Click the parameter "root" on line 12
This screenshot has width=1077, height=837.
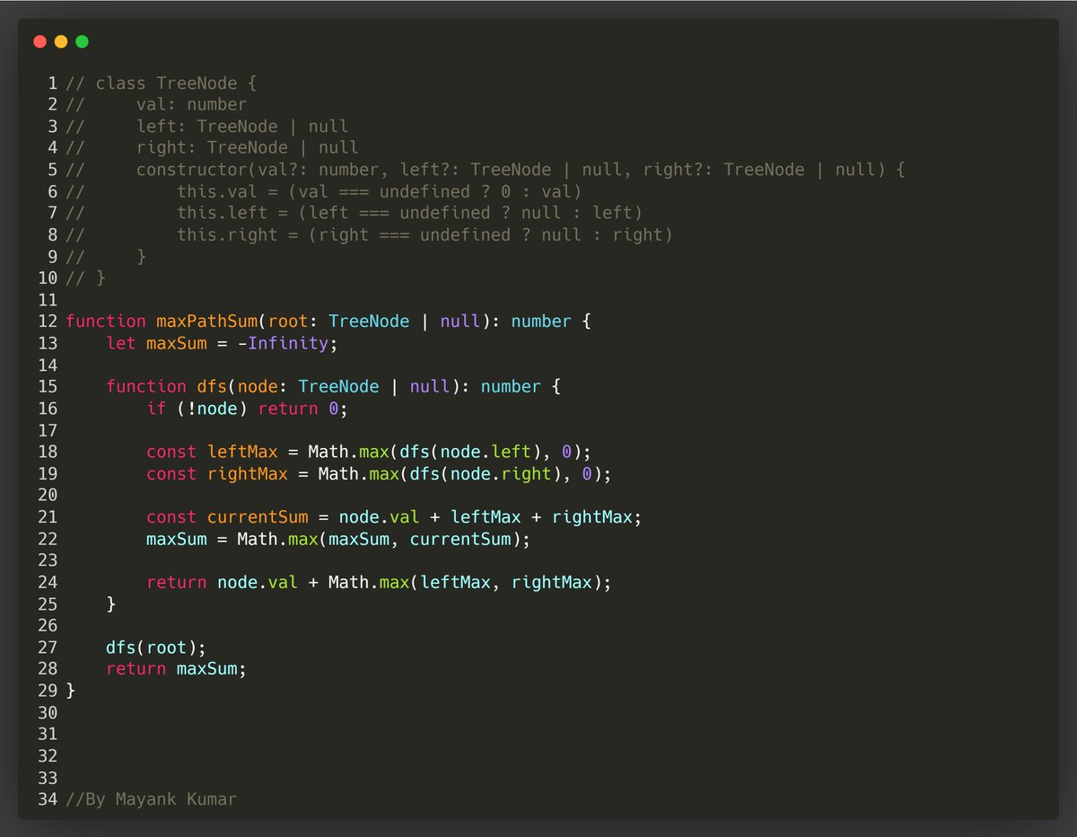[x=288, y=322]
